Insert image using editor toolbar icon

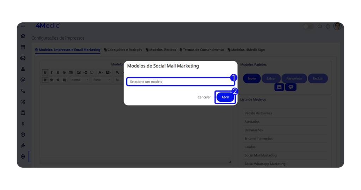pos(79,72)
